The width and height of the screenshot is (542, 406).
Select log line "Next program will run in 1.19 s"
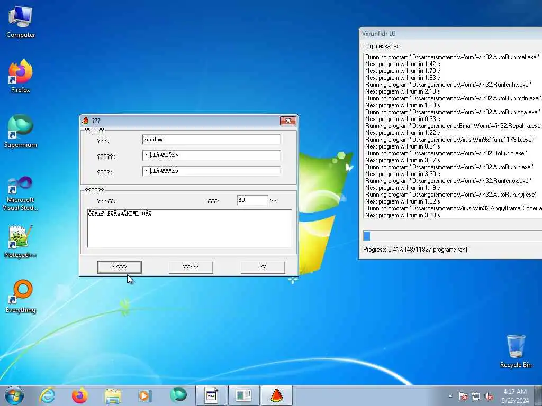[403, 188]
